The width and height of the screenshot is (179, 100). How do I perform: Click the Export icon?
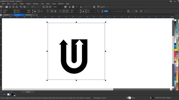(x=47, y=7)
